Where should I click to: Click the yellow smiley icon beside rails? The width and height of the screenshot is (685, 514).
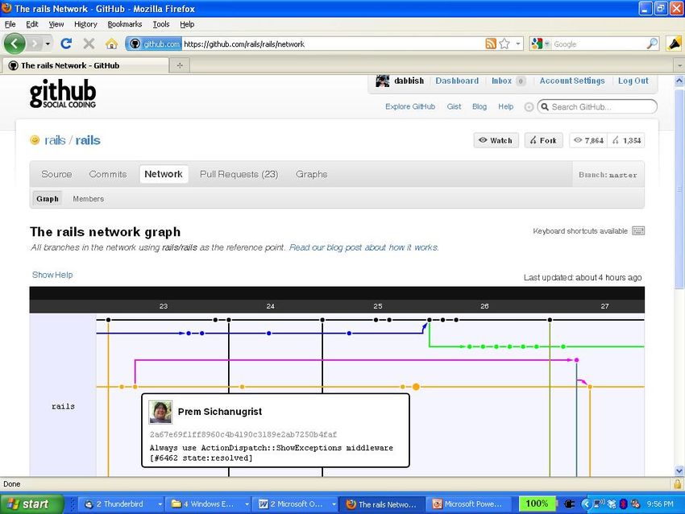(x=35, y=139)
